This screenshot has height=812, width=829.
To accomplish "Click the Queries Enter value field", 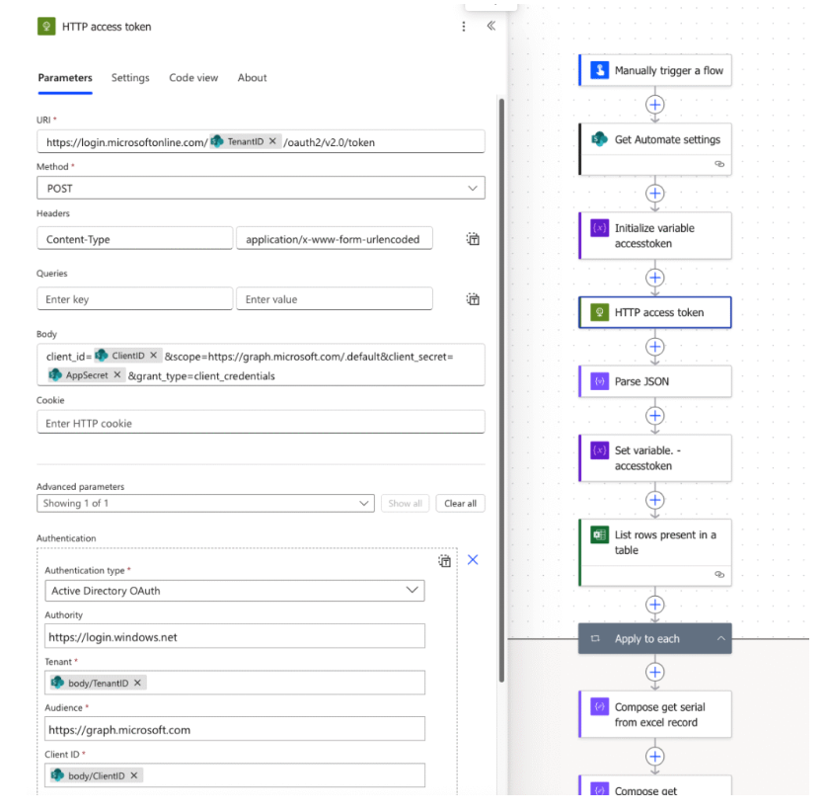I will [x=335, y=299].
